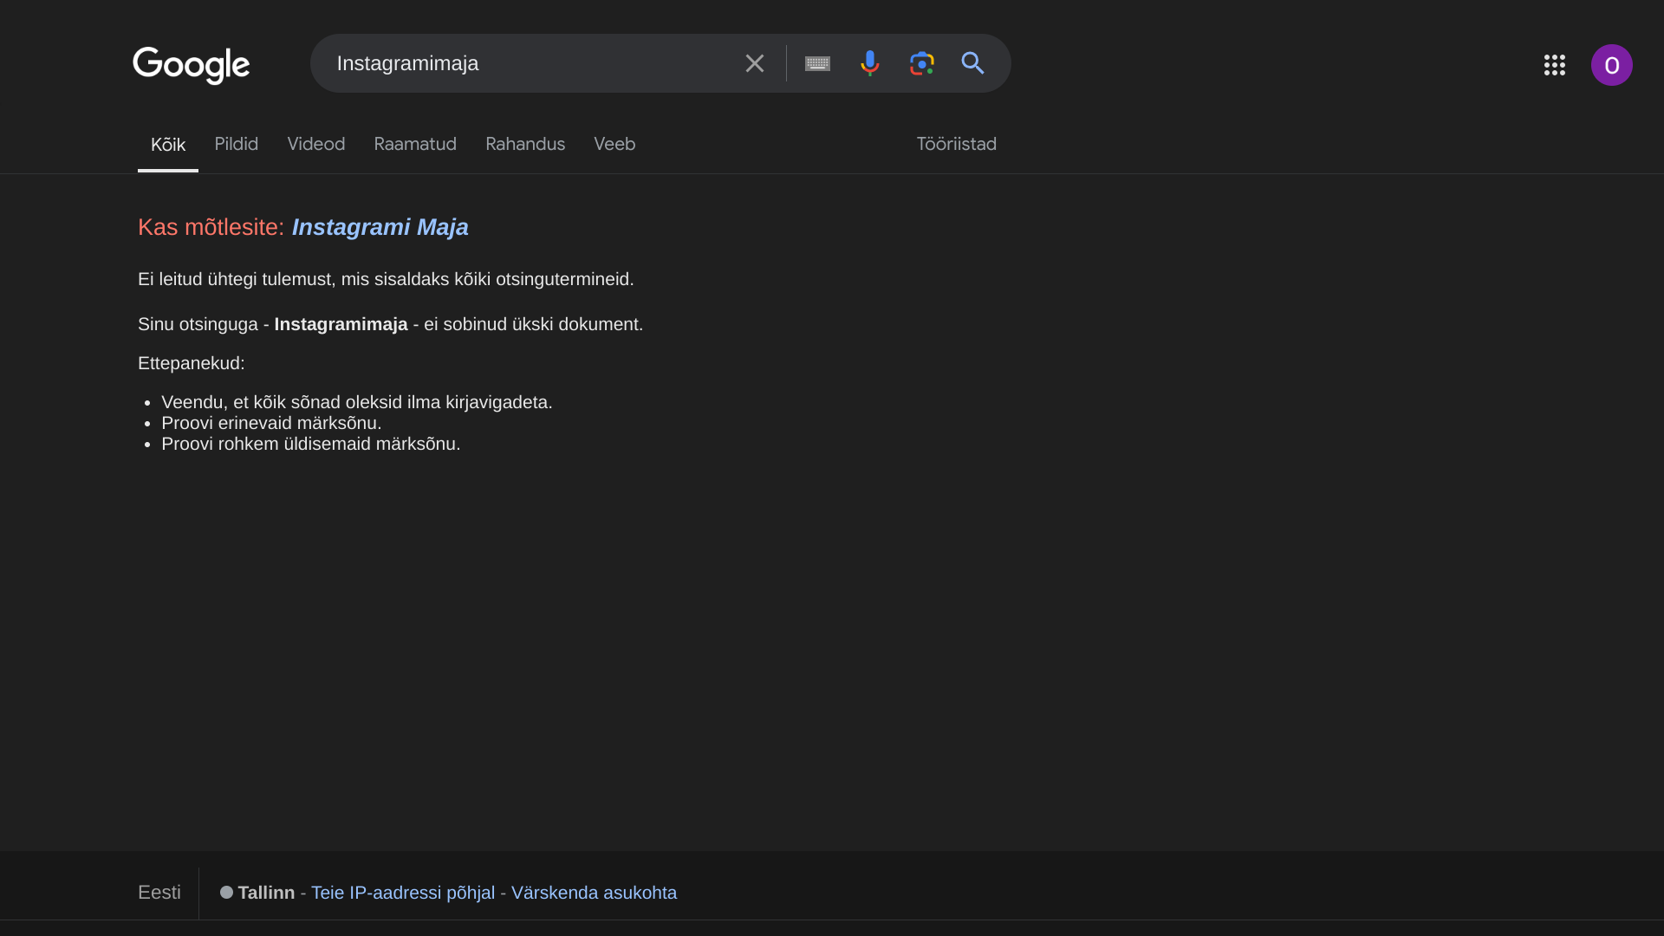Image resolution: width=1664 pixels, height=936 pixels.
Task: Open the Google apps grid
Action: click(x=1554, y=65)
